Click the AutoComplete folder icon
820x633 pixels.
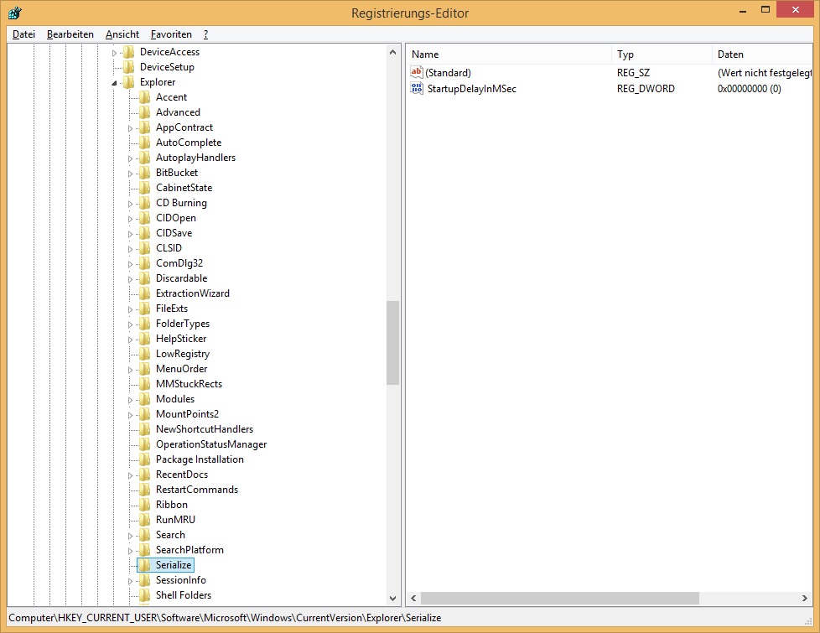coord(145,143)
